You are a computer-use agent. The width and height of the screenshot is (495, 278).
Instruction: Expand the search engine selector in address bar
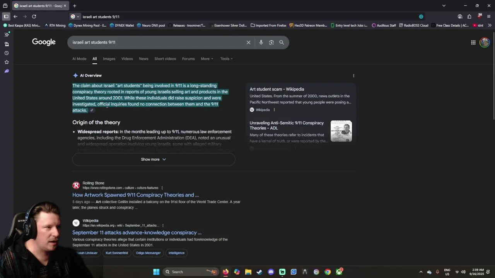coord(75,17)
